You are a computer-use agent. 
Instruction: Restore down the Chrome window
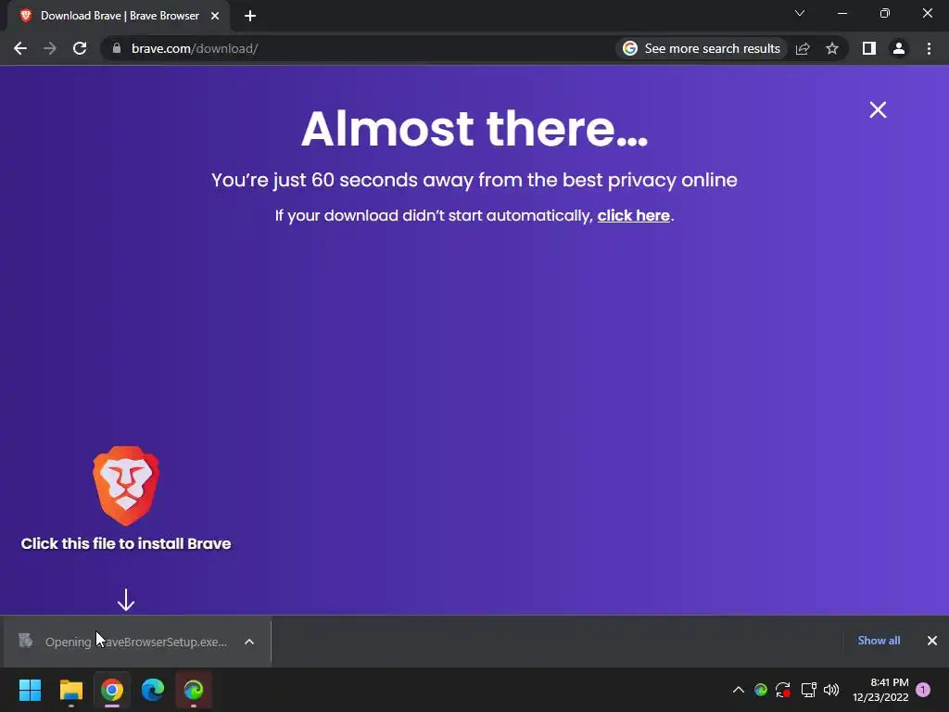tap(885, 13)
